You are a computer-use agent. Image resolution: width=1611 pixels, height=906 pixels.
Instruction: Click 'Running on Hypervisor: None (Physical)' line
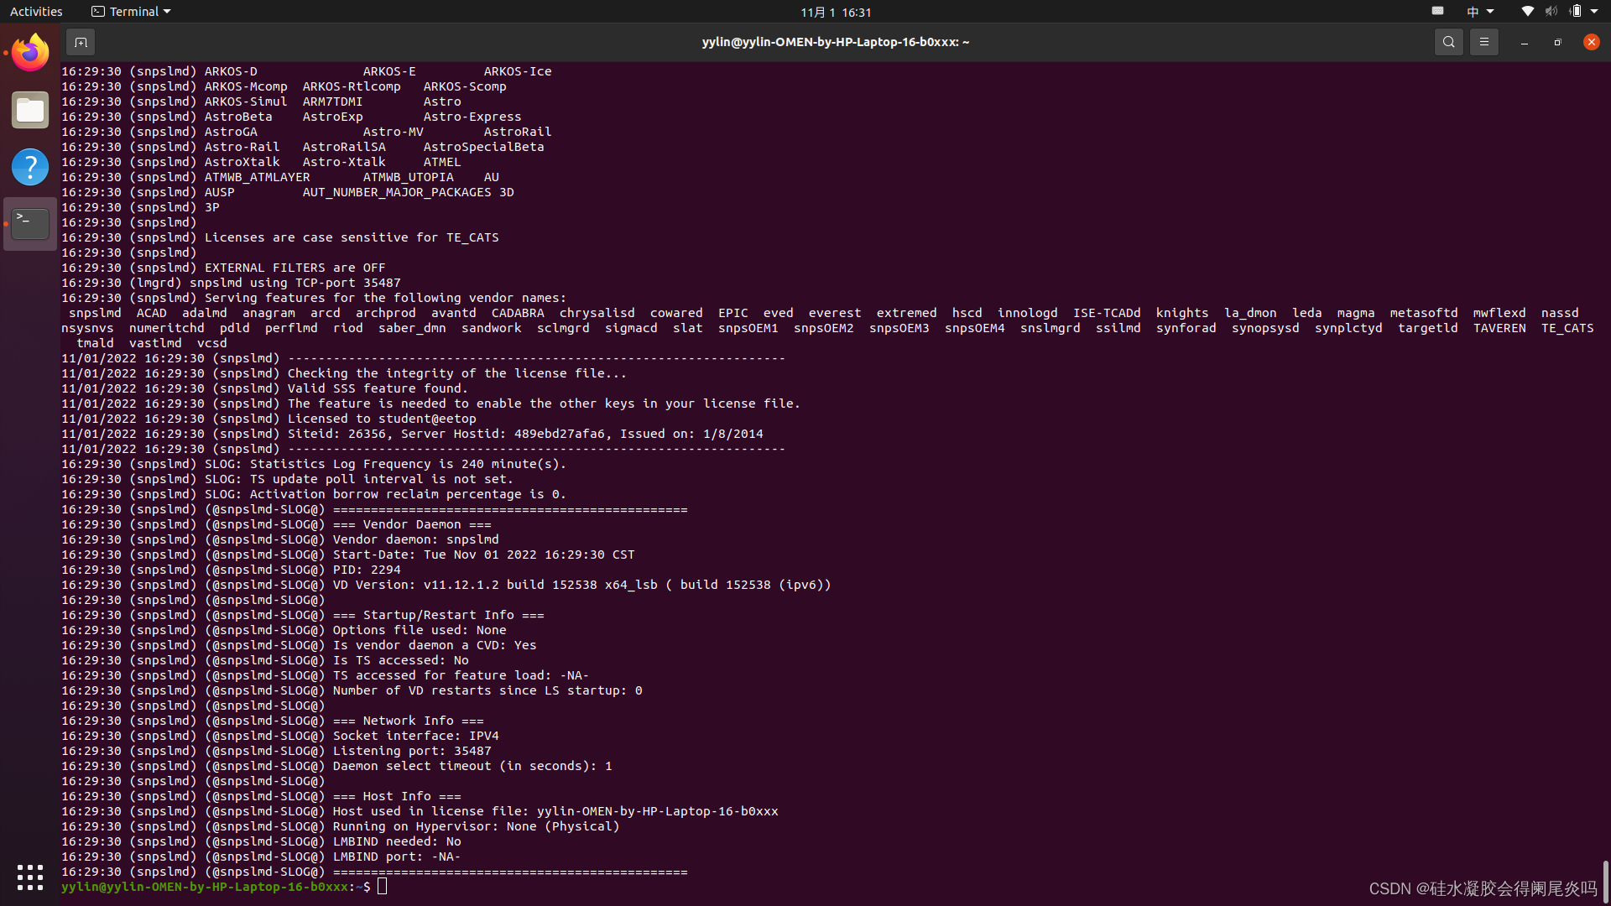340,826
